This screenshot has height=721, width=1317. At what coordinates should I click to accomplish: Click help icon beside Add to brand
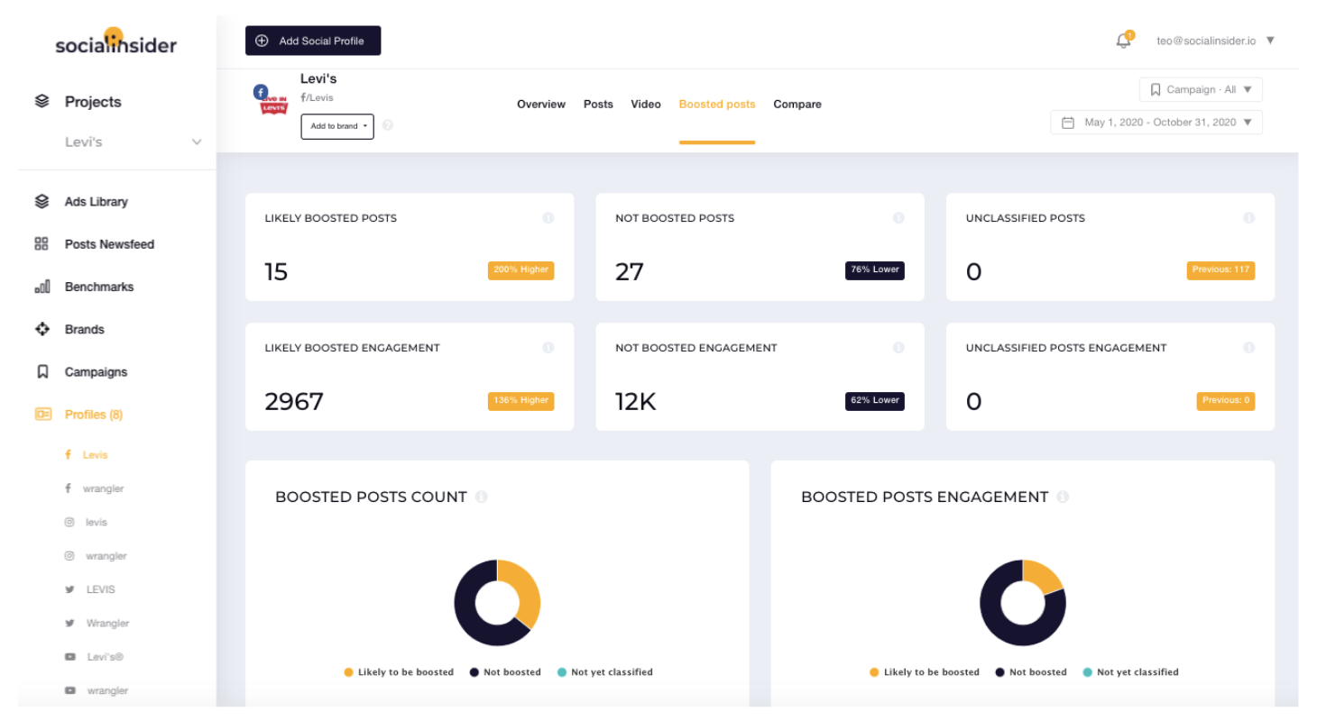click(x=388, y=125)
